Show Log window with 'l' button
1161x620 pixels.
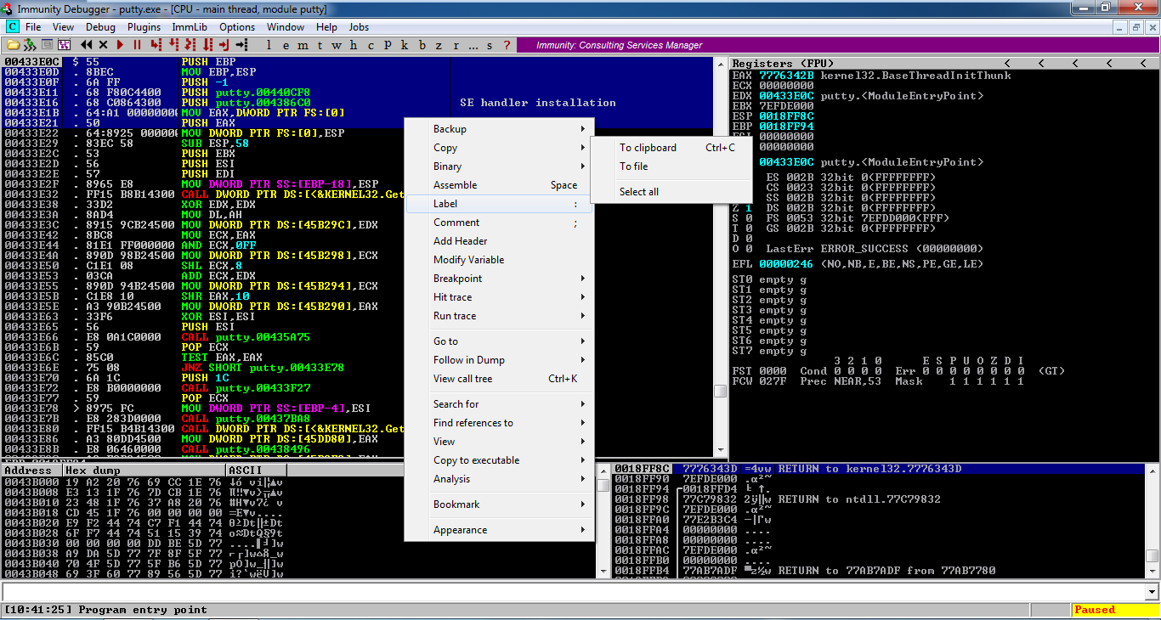[269, 45]
